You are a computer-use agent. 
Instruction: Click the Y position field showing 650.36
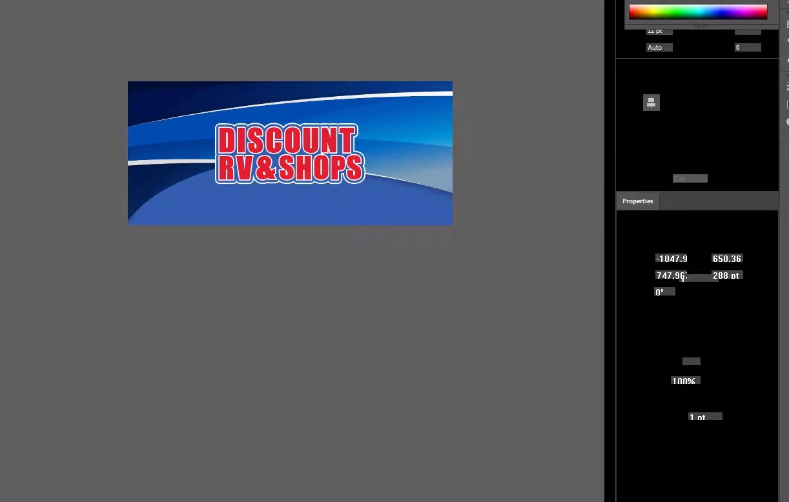(x=727, y=259)
